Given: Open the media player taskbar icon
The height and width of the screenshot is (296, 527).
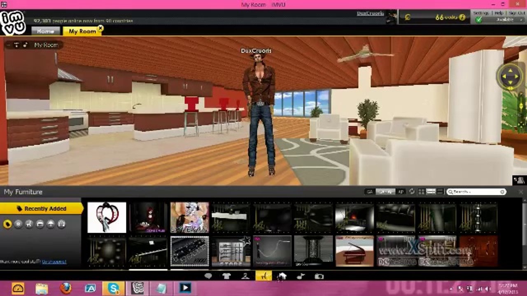Looking at the screenshot, I should (x=185, y=289).
